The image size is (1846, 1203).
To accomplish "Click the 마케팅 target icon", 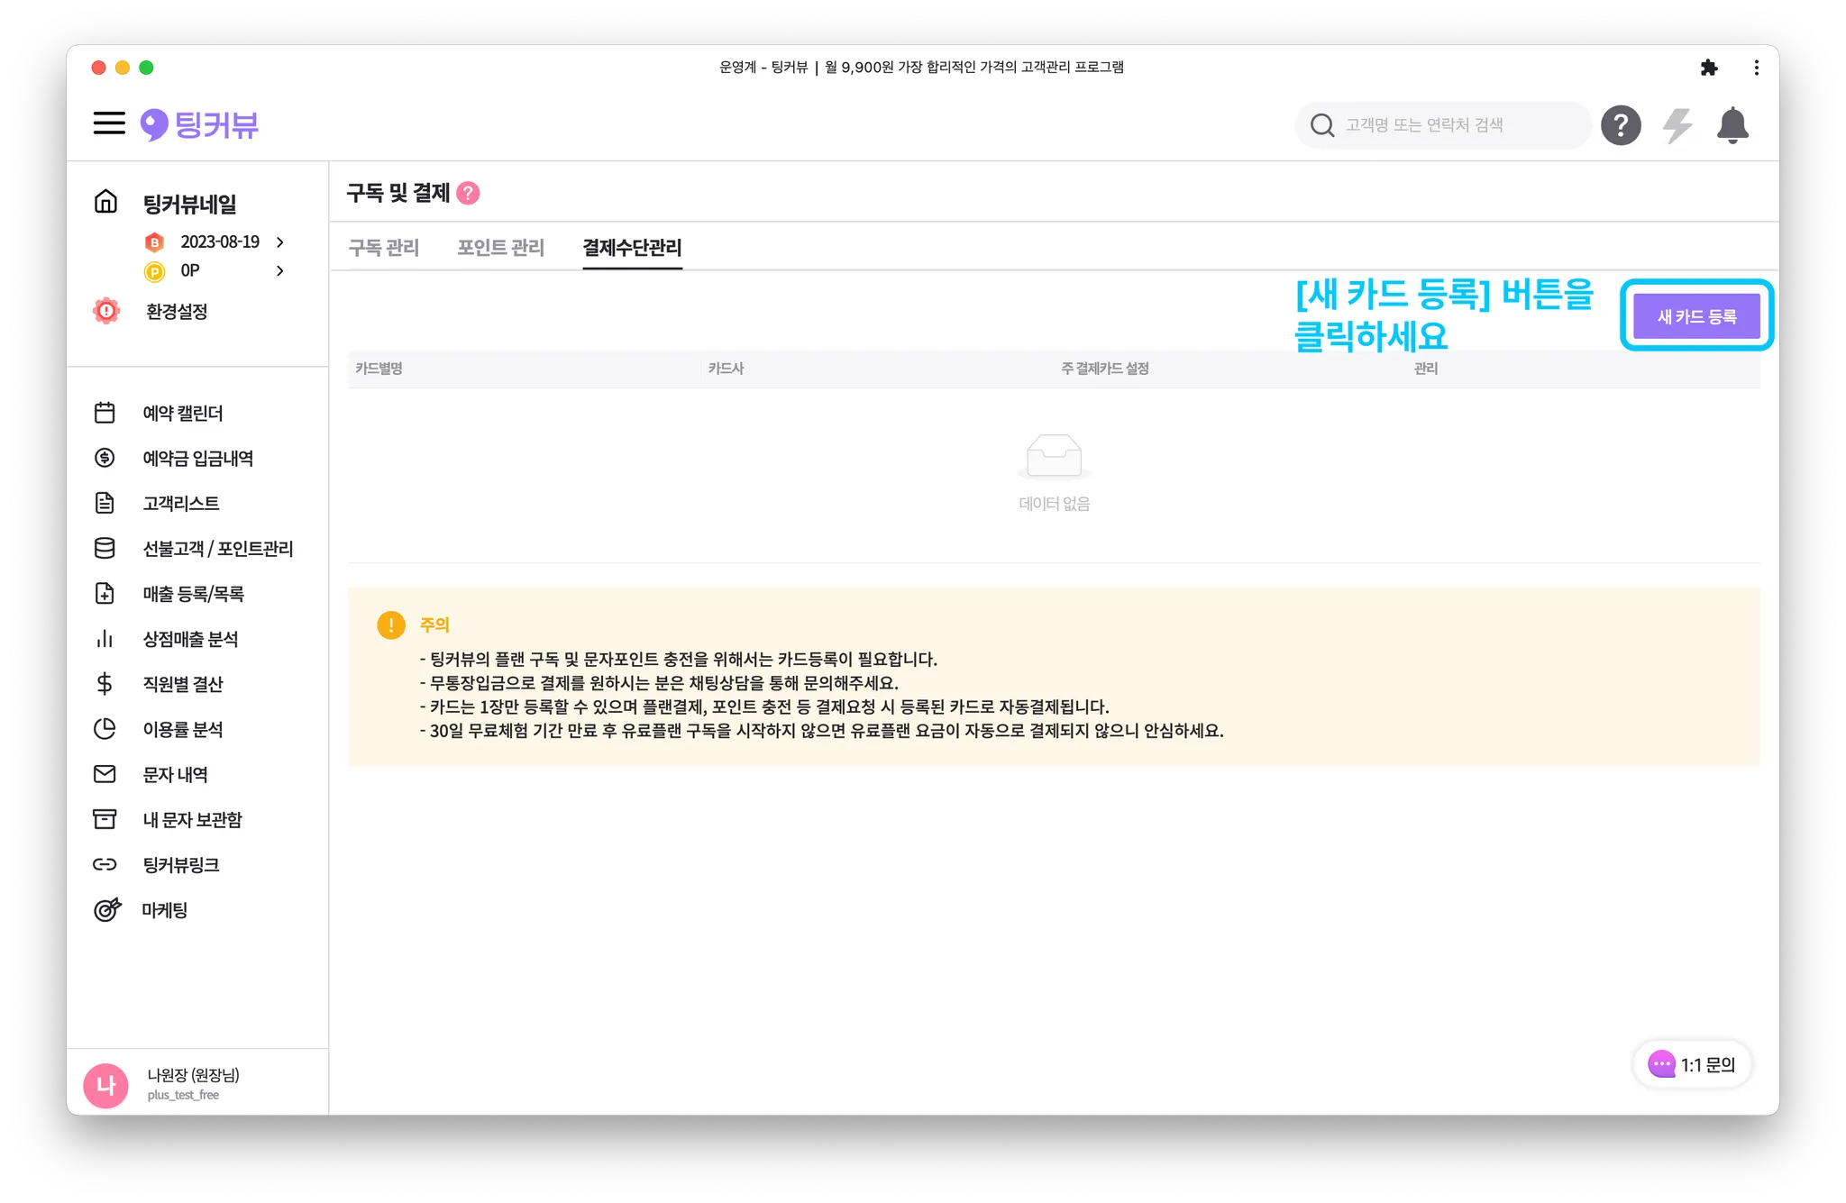I will point(106,910).
